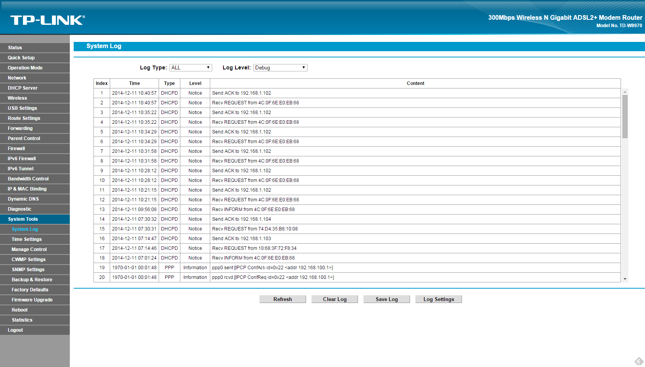
Task: Select the Reboot option
Action: (x=35, y=310)
